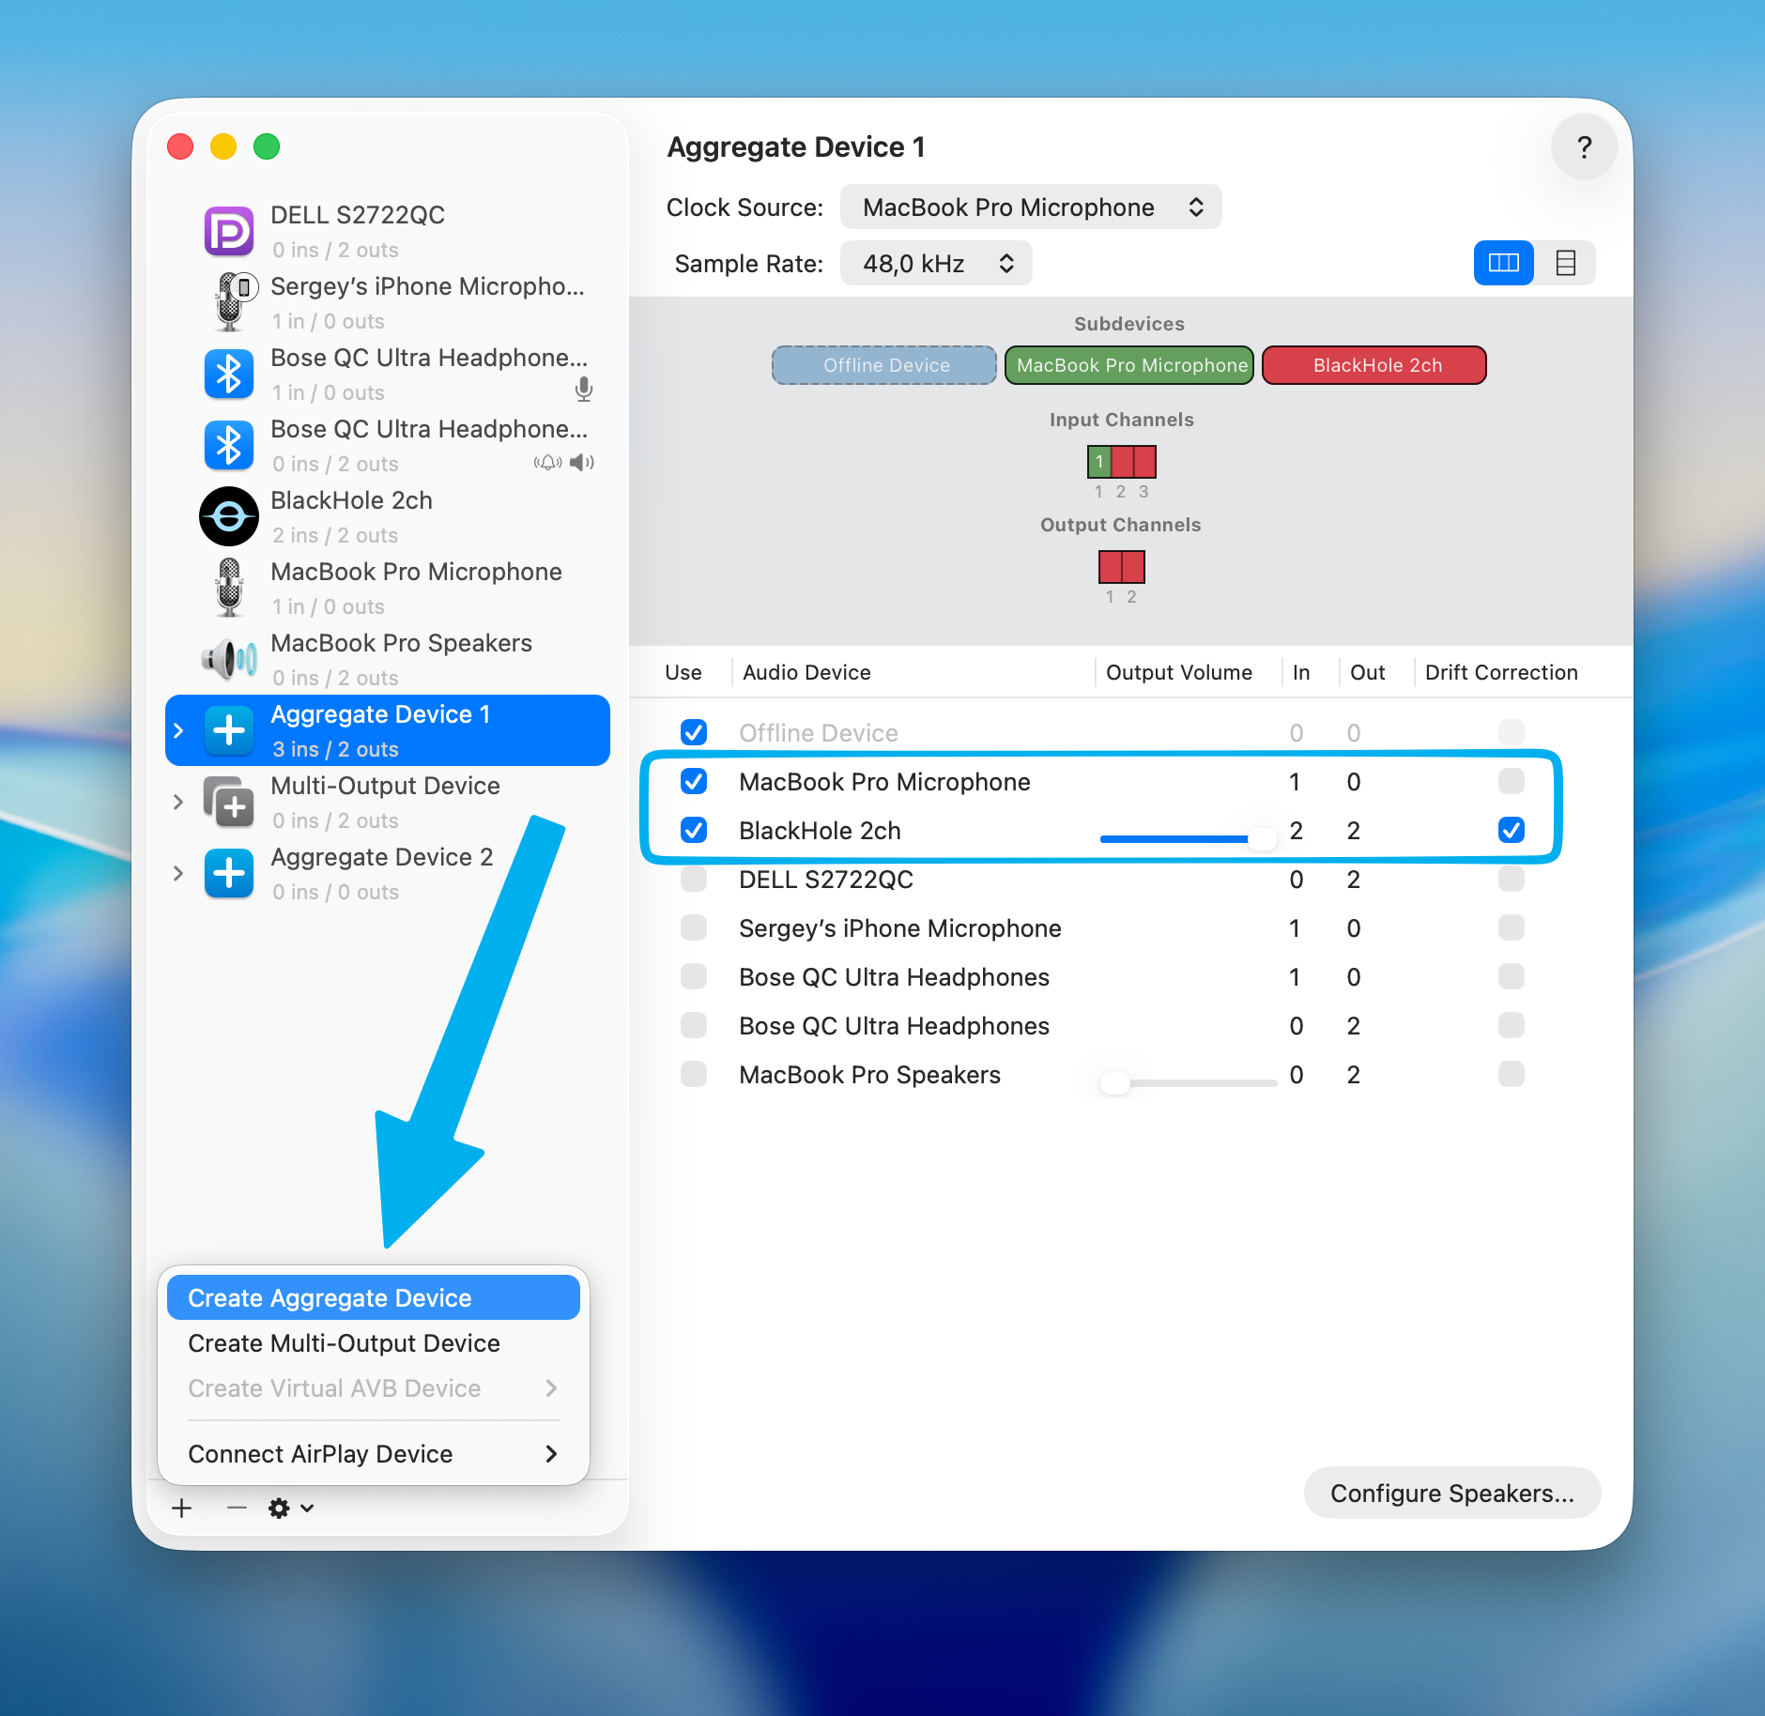Click the Audio Device column header
This screenshot has width=1765, height=1716.
806,672
